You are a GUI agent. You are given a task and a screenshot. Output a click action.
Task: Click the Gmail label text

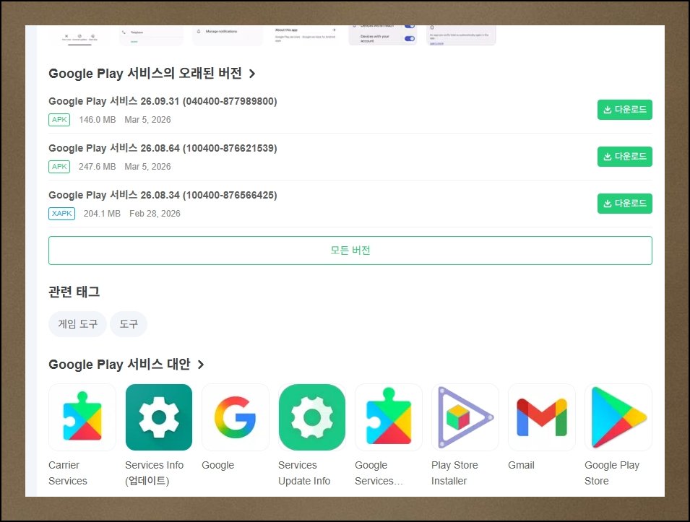(x=521, y=465)
